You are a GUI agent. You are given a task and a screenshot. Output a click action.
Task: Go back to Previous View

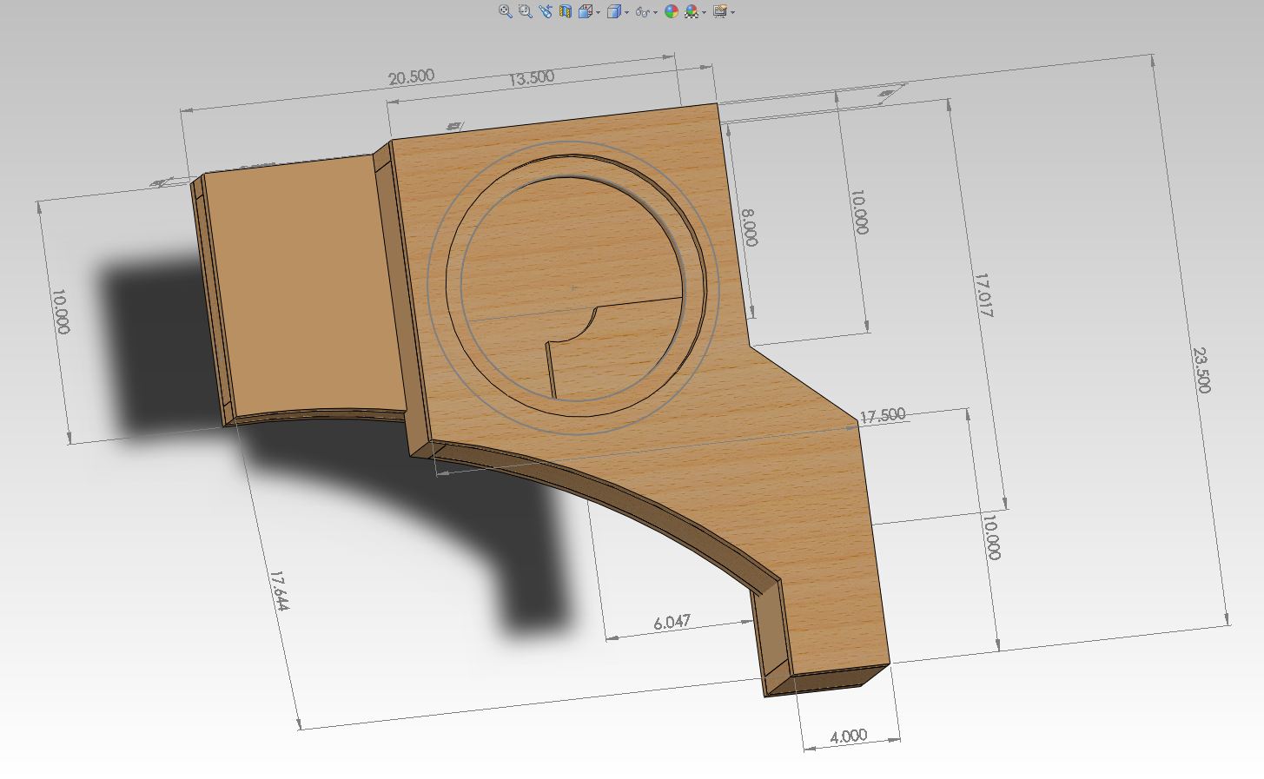546,11
